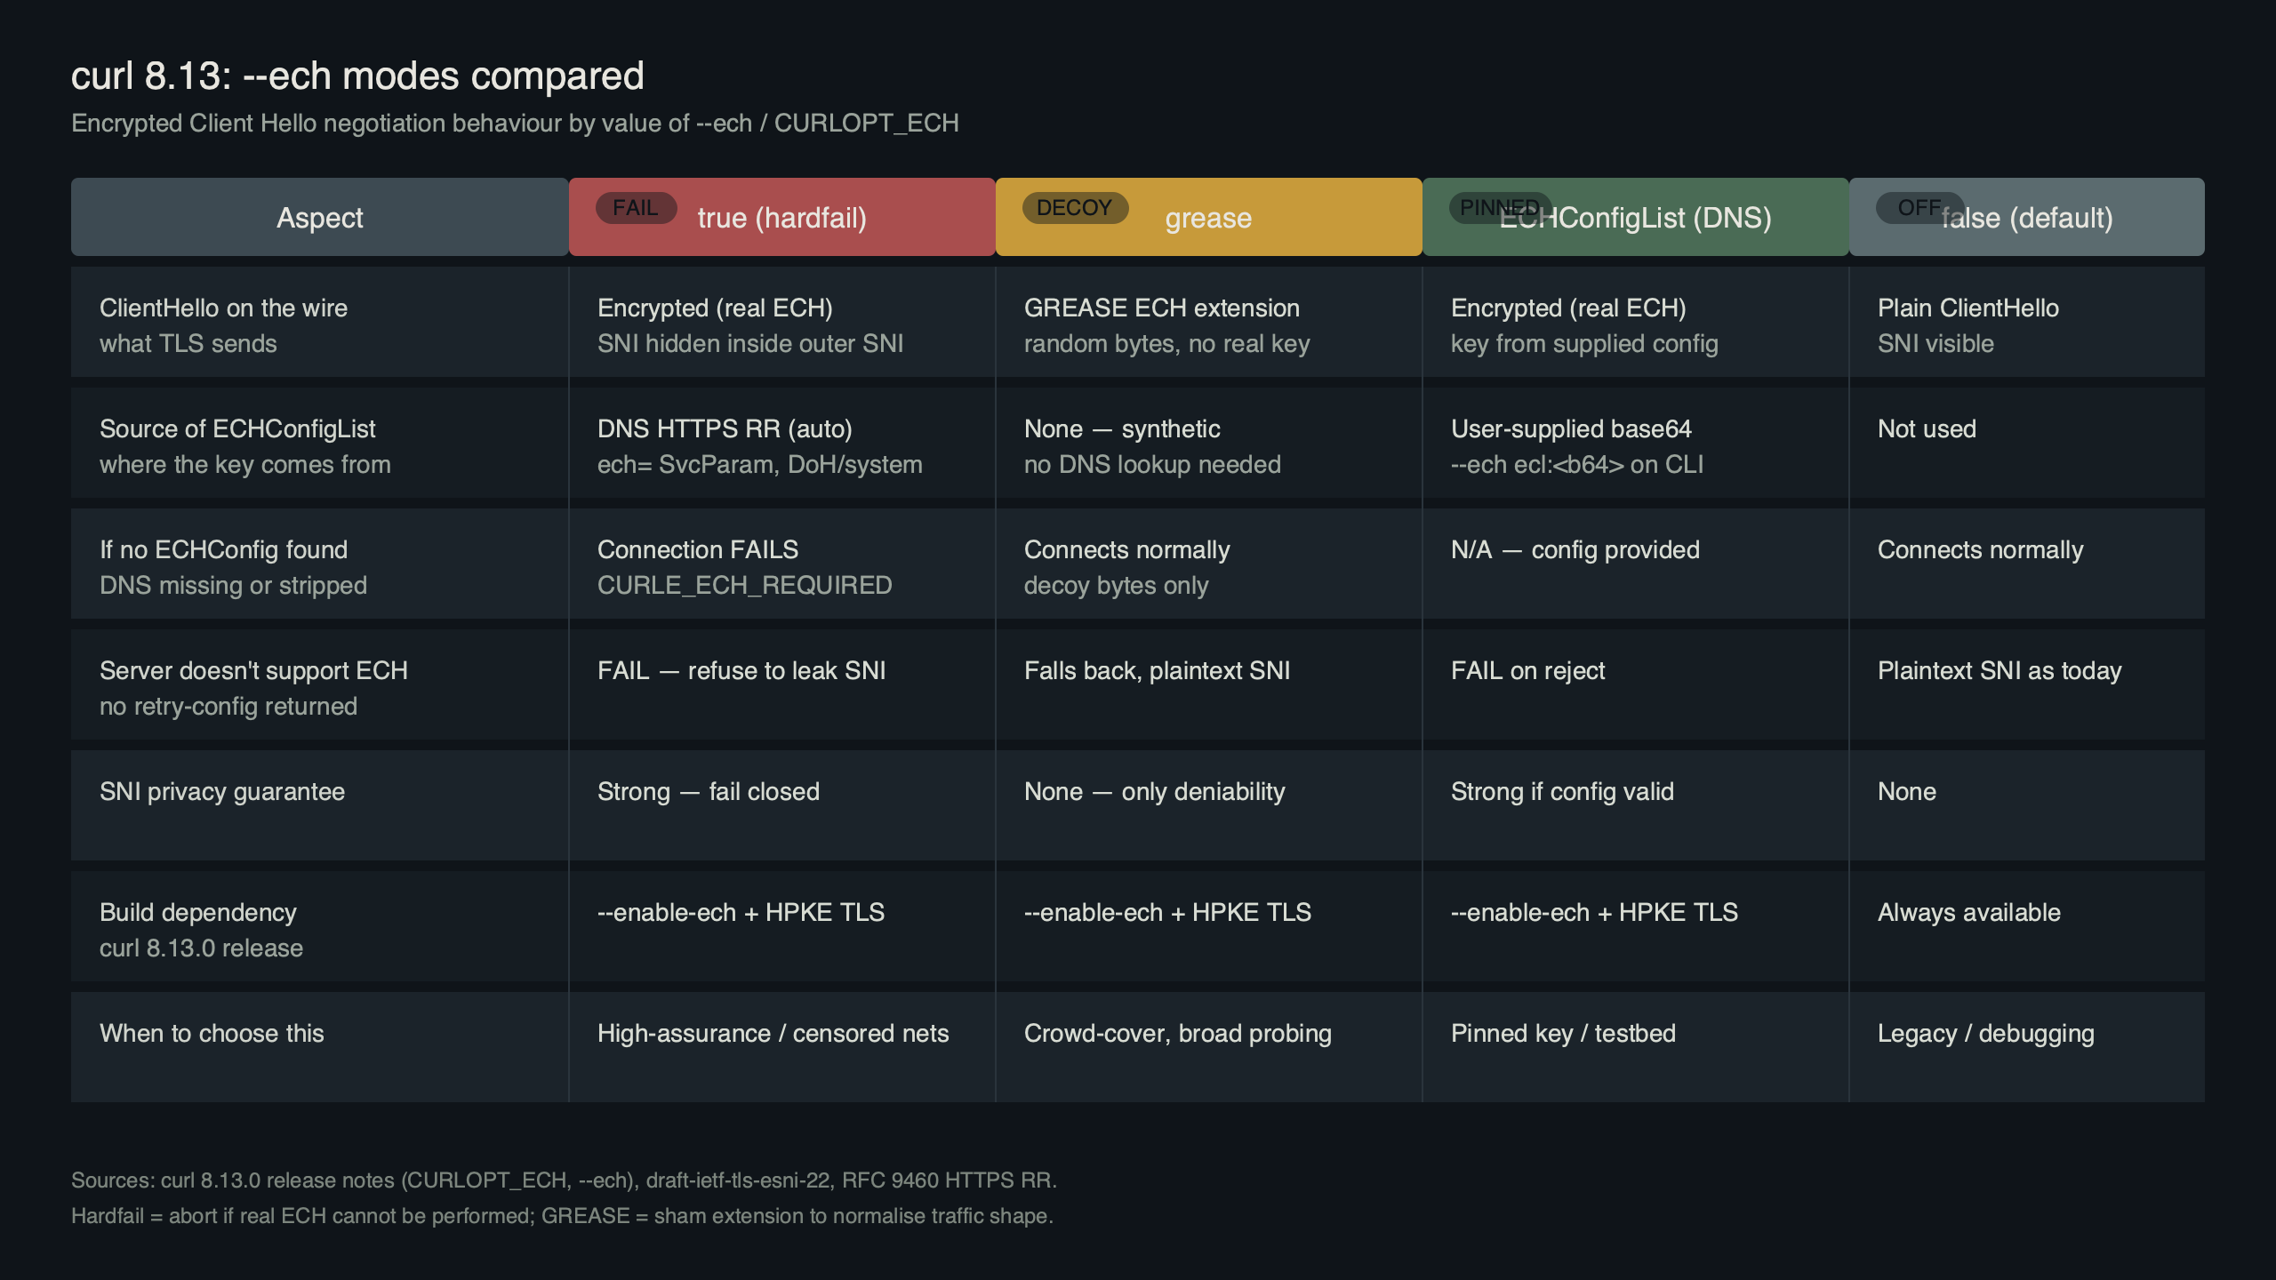Click 'key from supplied config' cell
Viewport: 2276px width, 1280px height.
click(1584, 343)
